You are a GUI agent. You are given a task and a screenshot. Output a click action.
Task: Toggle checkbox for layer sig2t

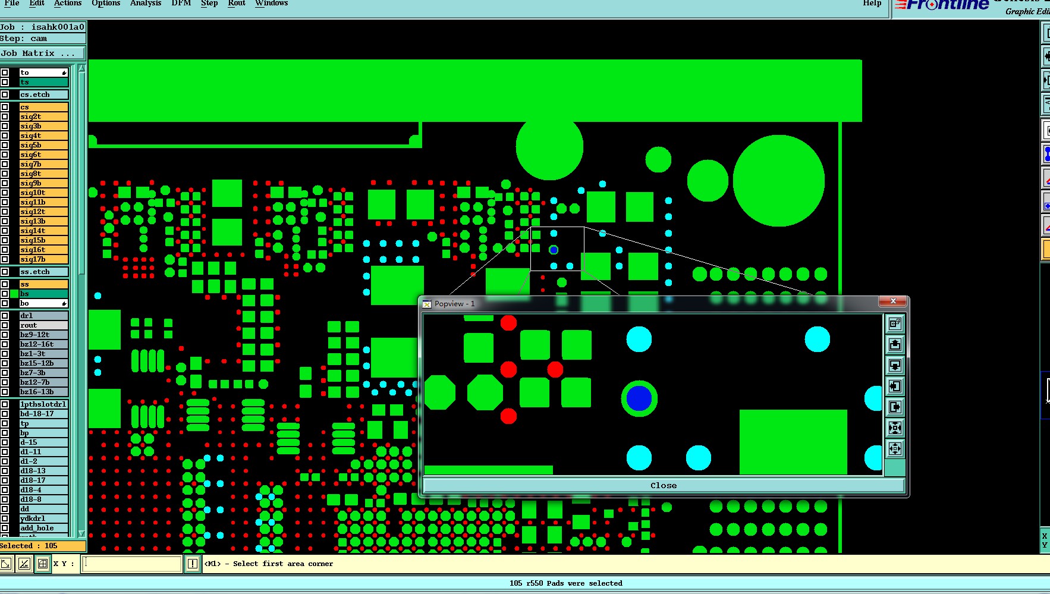pos(5,117)
